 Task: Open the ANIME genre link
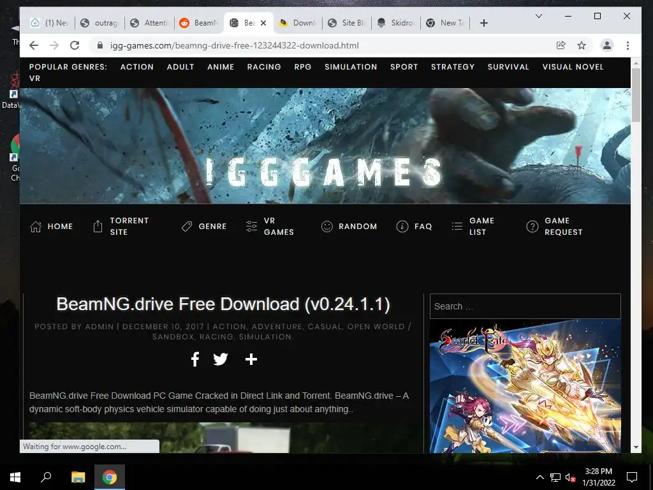click(x=220, y=66)
